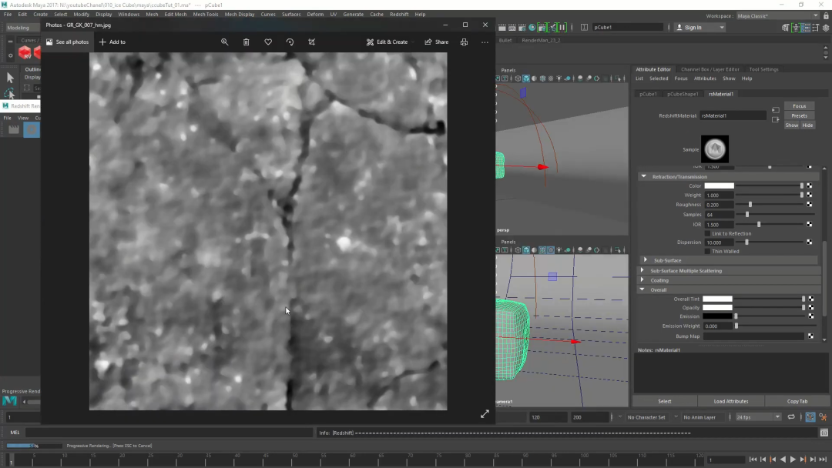The height and width of the screenshot is (468, 832).
Task: Click the print icon in Photos toolbar
Action: tap(464, 42)
